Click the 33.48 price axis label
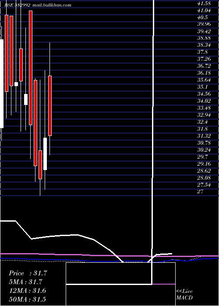This screenshot has height=306, width=219. coord(204,108)
